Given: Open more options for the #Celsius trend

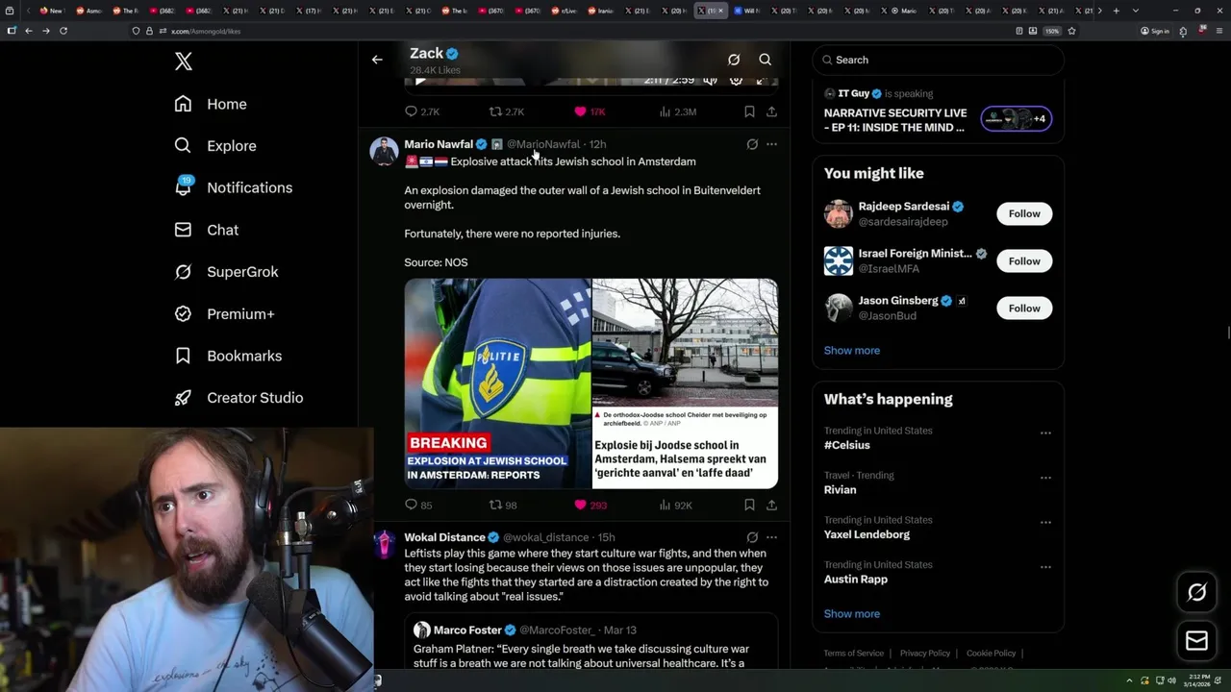Looking at the screenshot, I should pyautogui.click(x=1045, y=433).
